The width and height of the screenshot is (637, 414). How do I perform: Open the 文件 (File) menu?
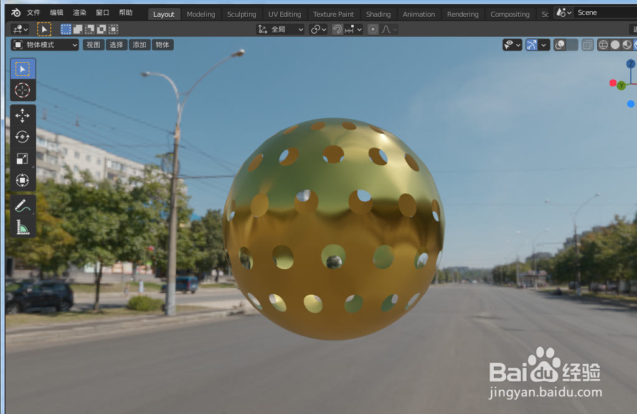[x=33, y=12]
